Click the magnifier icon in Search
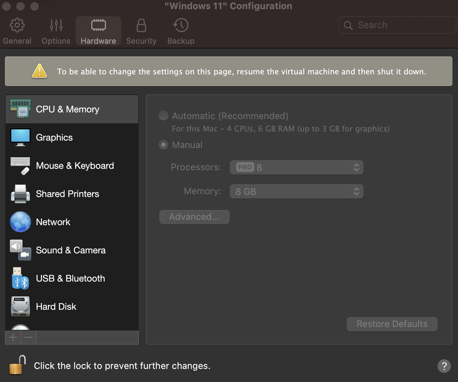 [x=348, y=25]
